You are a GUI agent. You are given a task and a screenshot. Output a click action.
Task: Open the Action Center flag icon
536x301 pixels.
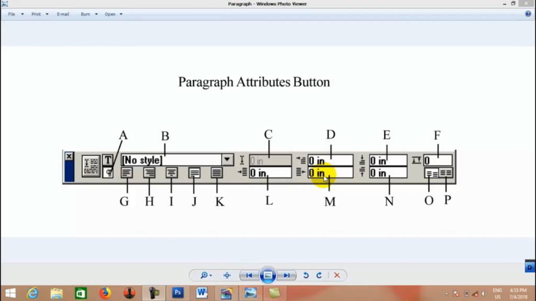pos(456,294)
